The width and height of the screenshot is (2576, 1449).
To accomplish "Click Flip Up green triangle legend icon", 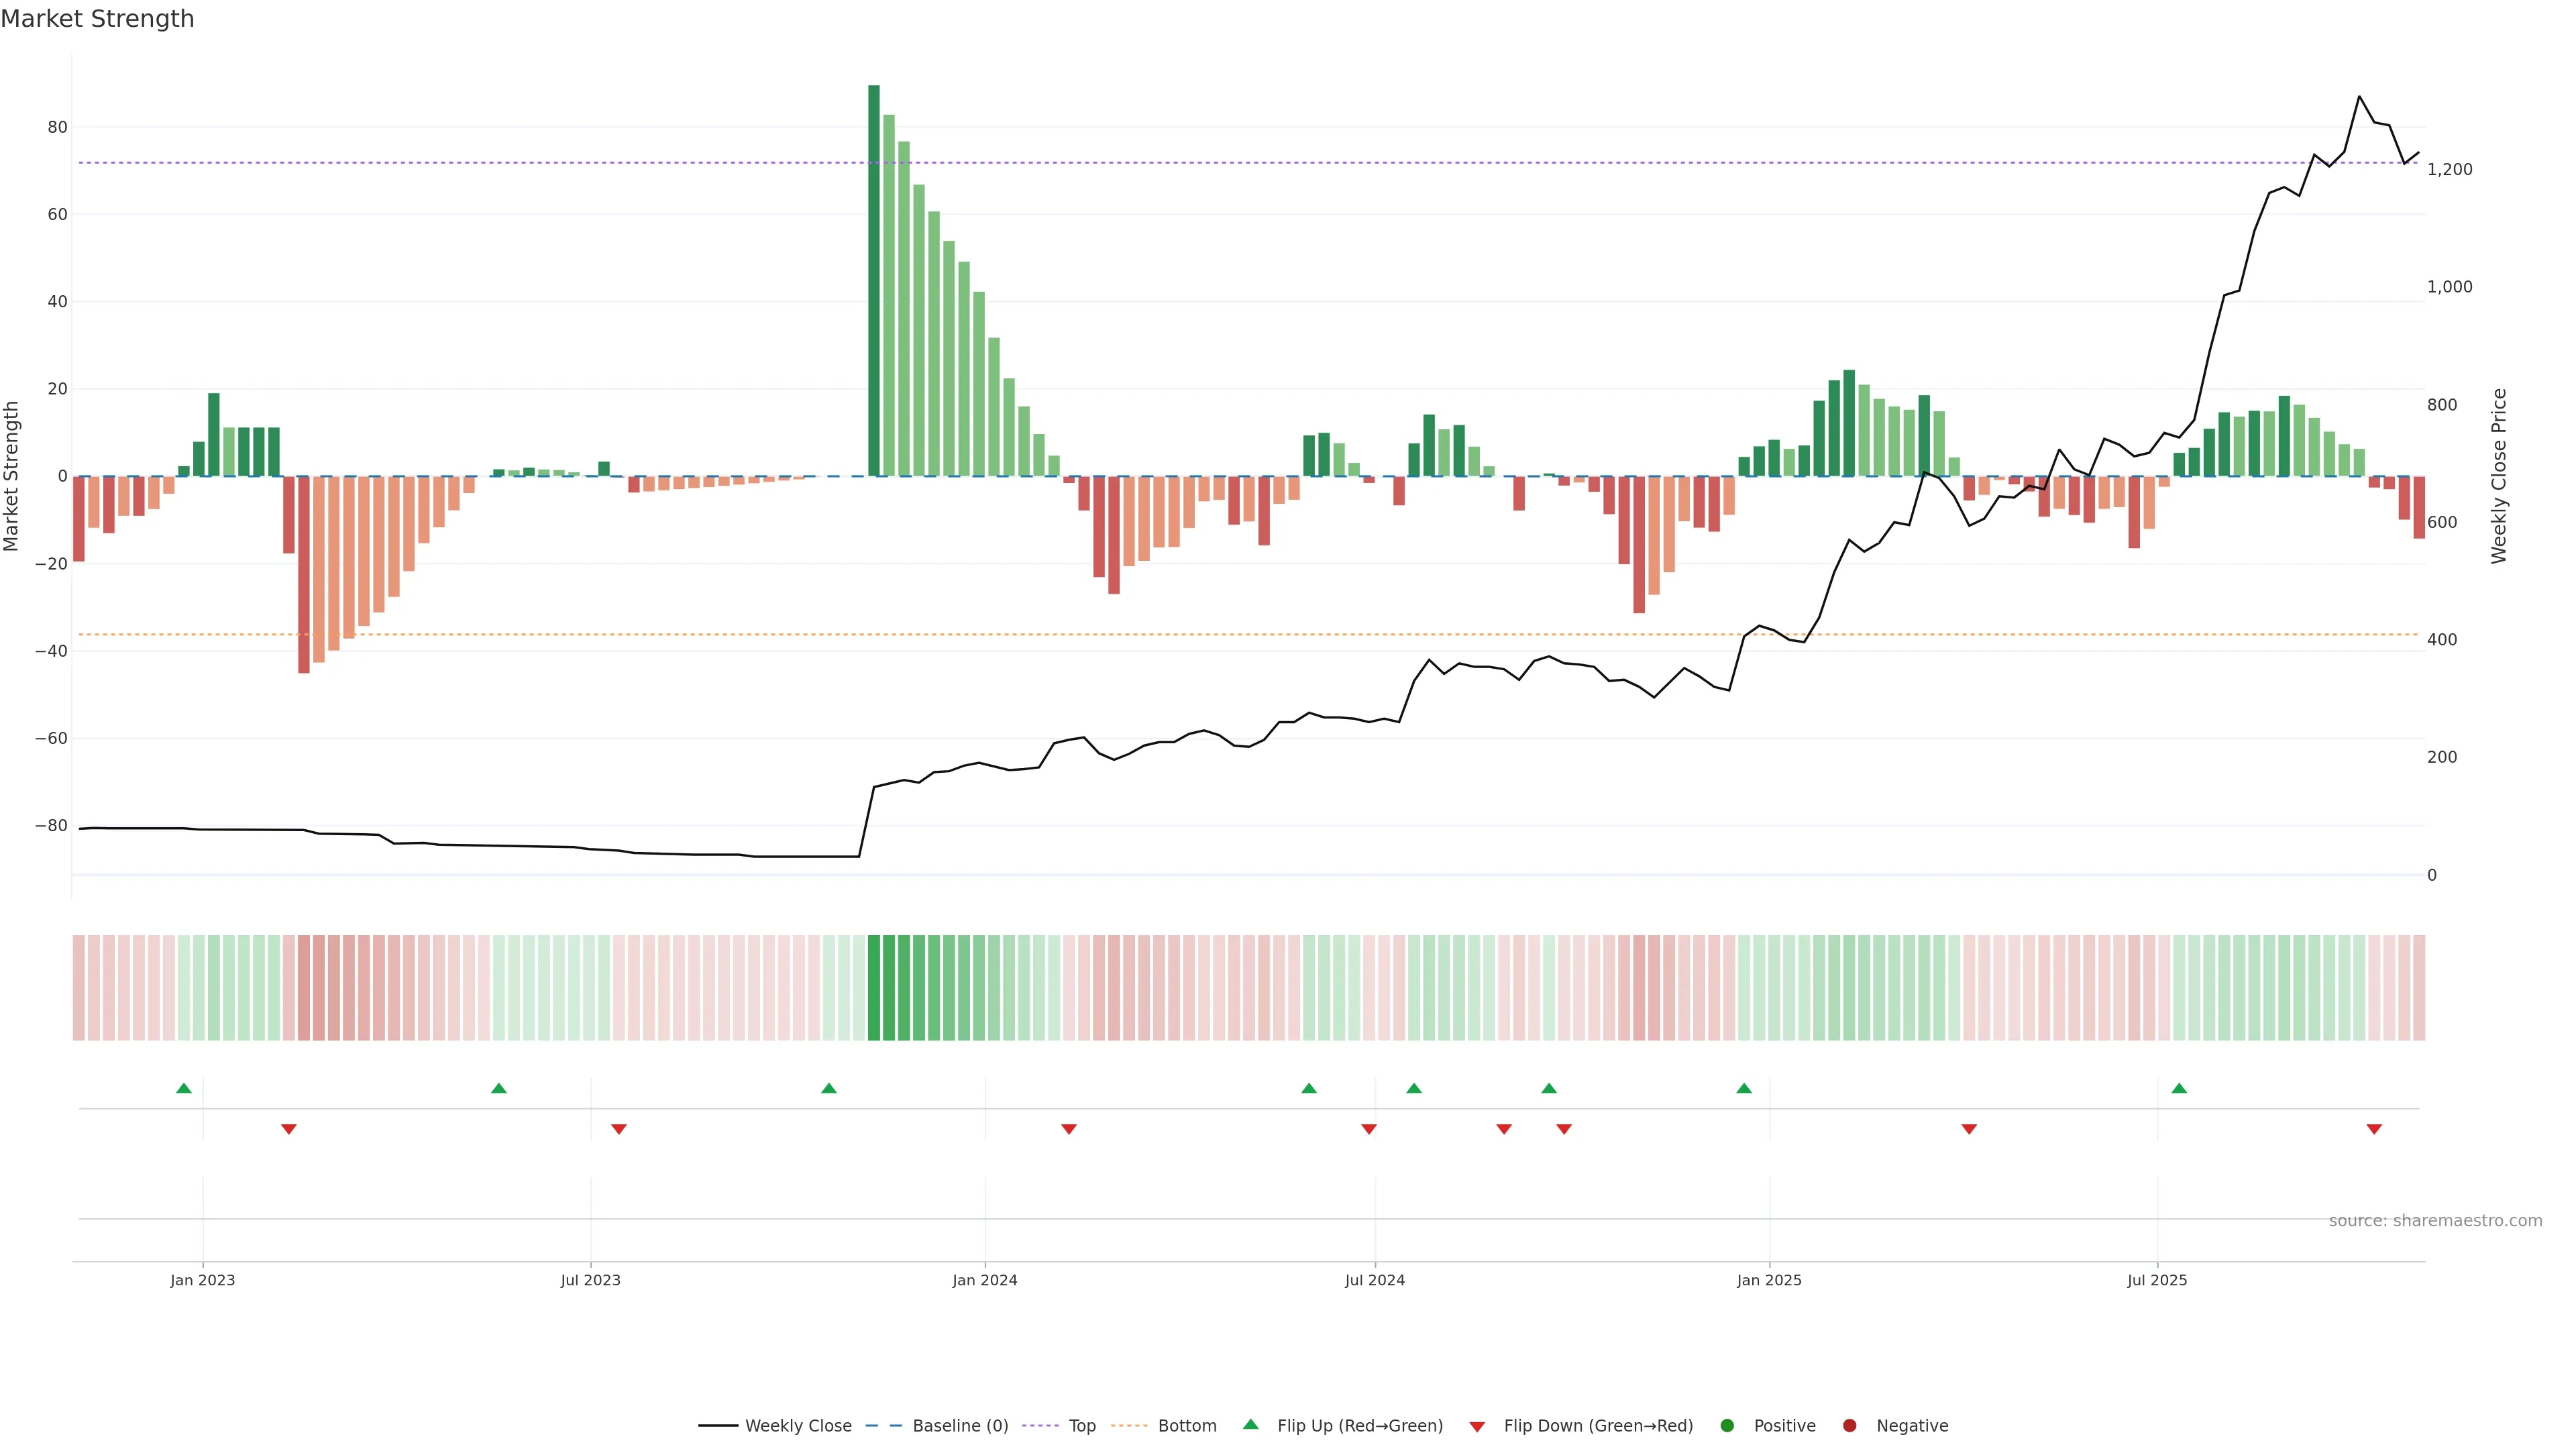I will [x=1250, y=1424].
